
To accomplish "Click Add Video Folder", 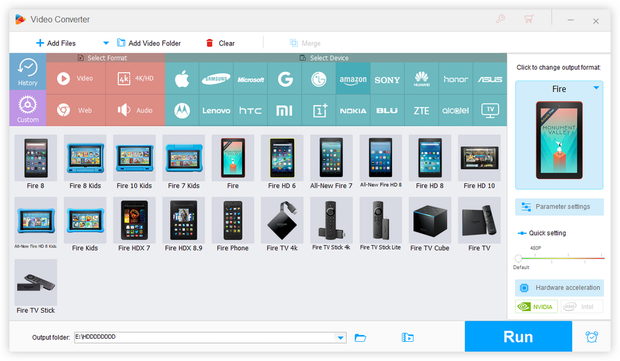I will (149, 43).
